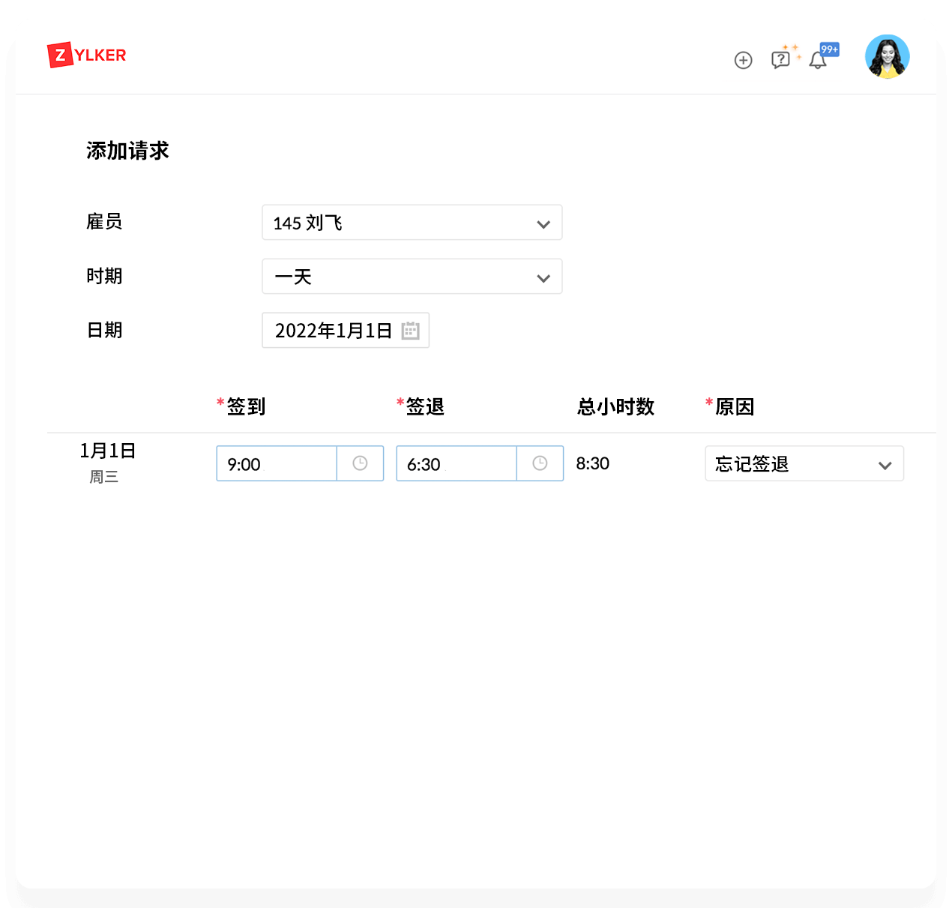The height and width of the screenshot is (908, 952).
Task: Expand the 时期 dropdown showing 一天
Action: (x=412, y=277)
